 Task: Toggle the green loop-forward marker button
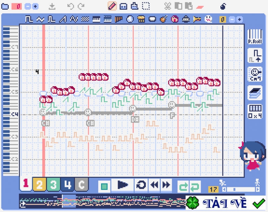[x=183, y=186]
